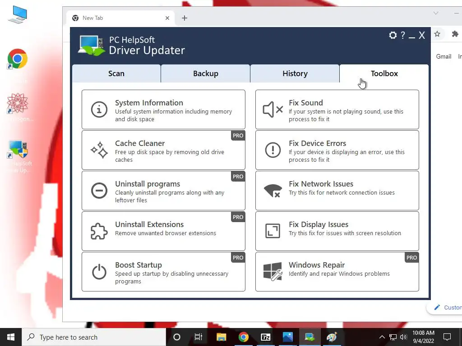Open Paint palette icon on taskbar

click(x=332, y=337)
